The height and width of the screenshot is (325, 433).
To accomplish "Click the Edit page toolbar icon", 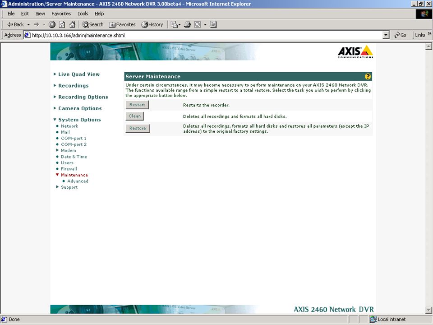I will coord(198,24).
